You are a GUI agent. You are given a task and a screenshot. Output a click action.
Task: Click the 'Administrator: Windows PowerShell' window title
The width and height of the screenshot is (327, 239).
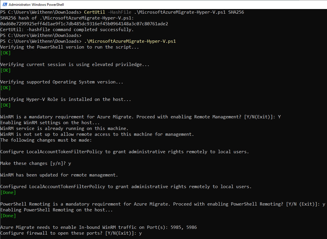[x=36, y=5]
